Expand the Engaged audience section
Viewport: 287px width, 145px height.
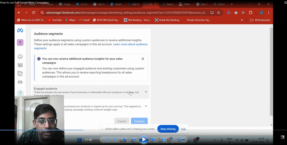146,92
